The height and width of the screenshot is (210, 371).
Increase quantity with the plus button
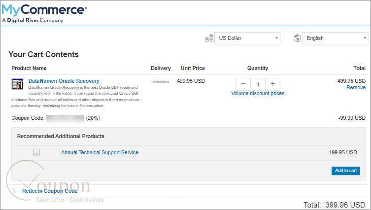272,84
